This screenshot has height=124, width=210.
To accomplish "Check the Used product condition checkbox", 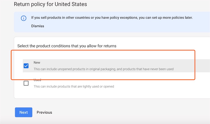I will click(x=26, y=83).
